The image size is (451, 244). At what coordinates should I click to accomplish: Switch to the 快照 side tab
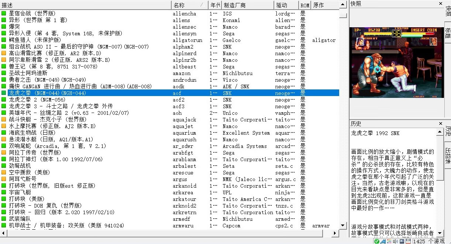(448, 11)
